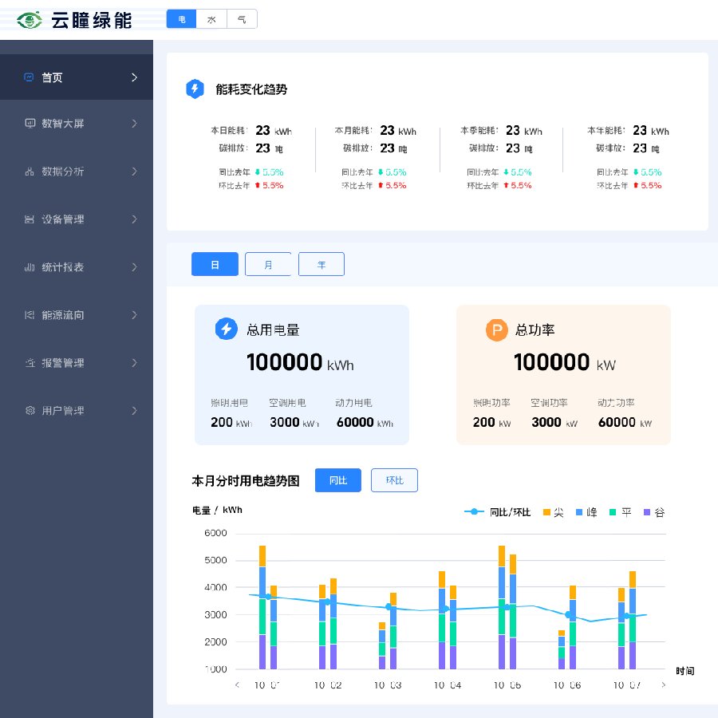Expand the 用户管理 menu chevron
Screen dimensions: 718x718
(134, 411)
